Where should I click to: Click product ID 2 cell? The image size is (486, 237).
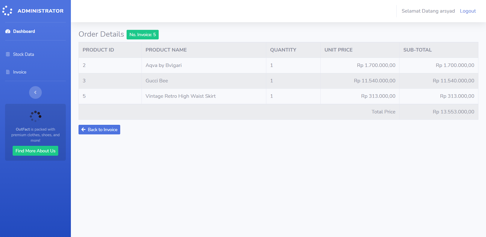(x=110, y=65)
